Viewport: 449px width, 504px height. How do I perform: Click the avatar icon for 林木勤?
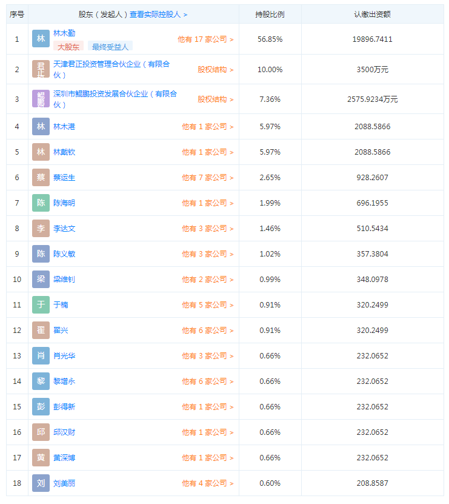click(x=41, y=39)
